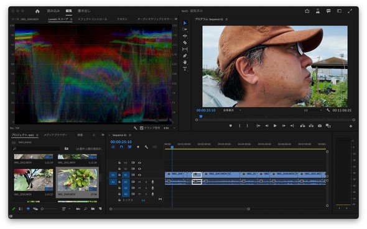The height and width of the screenshot is (229, 367).
Task: Open the Effect Controls tab
Action: point(93,19)
